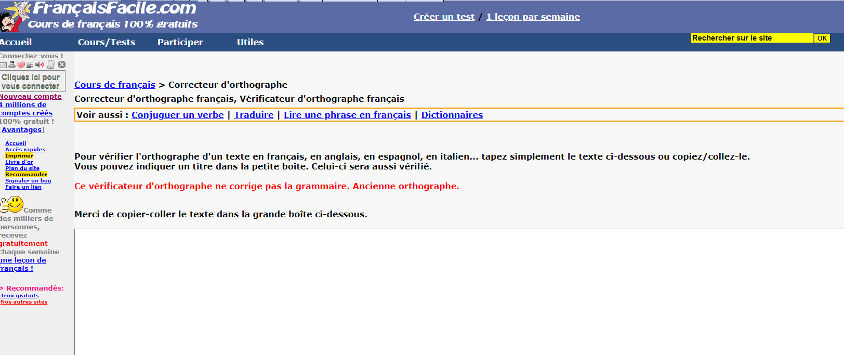The height and width of the screenshot is (355, 844).
Task: Open the Accueil menu in navigation bar
Action: pos(16,42)
